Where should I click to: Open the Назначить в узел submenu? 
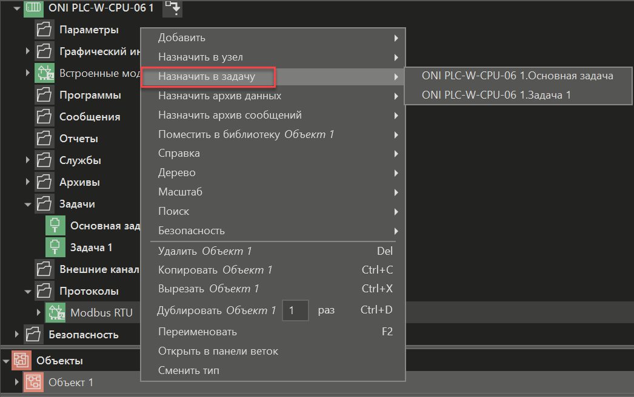[273, 57]
